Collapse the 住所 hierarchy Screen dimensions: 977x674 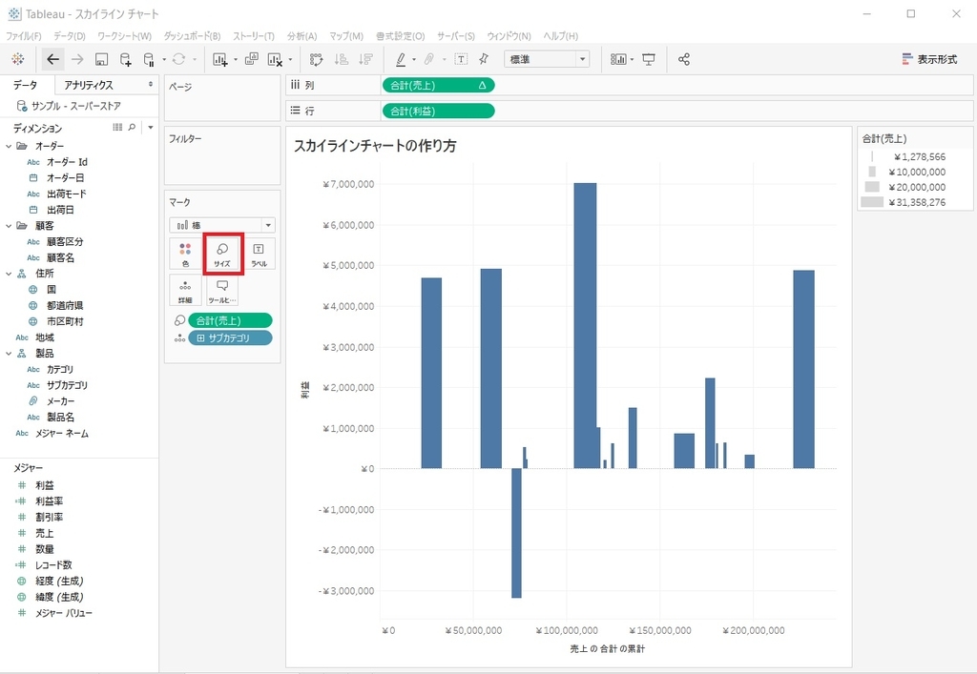coord(9,274)
